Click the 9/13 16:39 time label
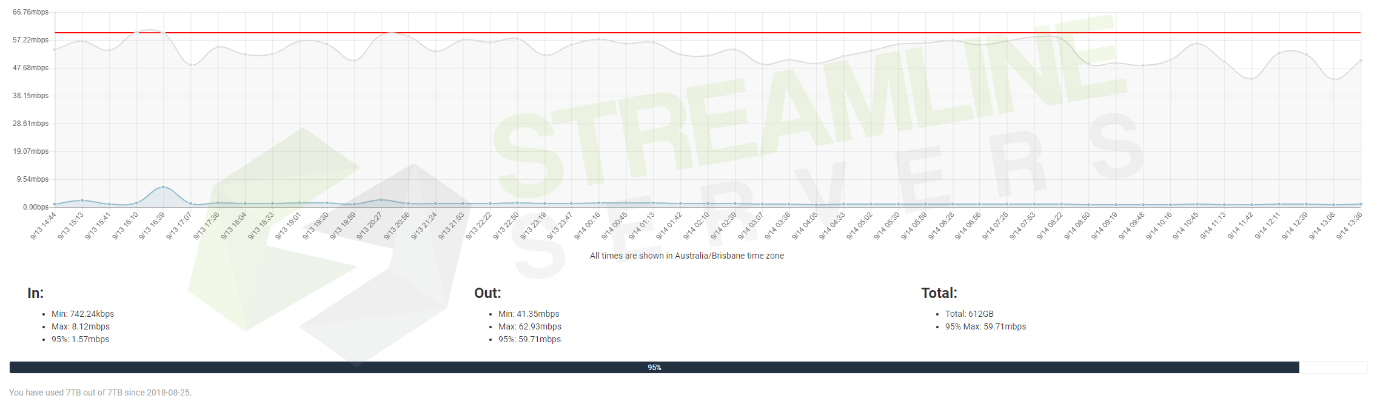Viewport: 1380px width, 407px height. 152,226
